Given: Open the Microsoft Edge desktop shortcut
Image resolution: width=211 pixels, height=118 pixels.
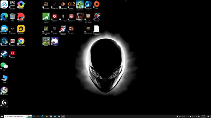Looking at the screenshot, I should (4, 17).
